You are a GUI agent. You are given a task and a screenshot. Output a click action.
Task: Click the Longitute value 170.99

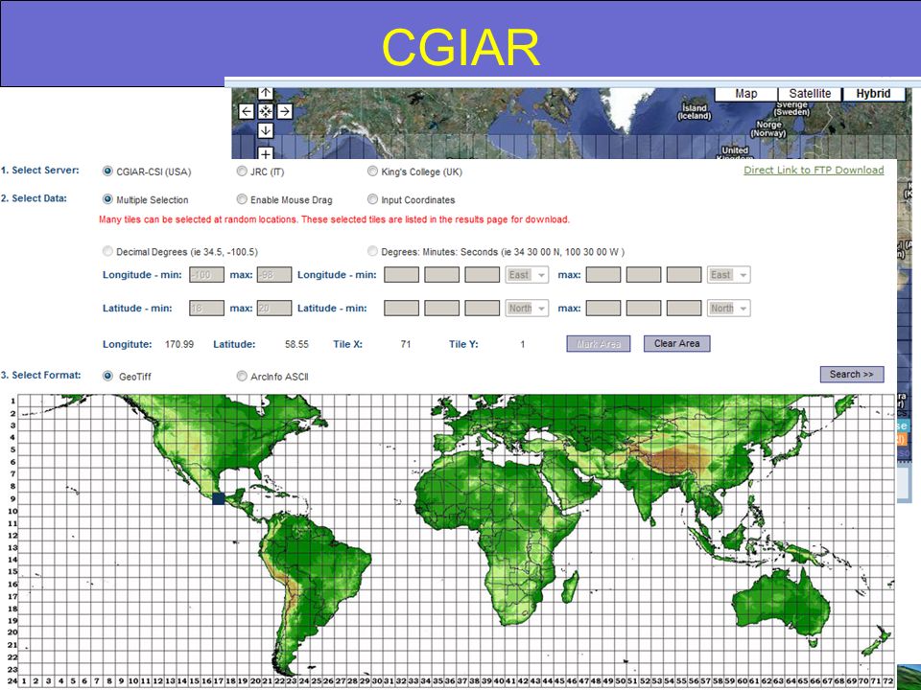pos(179,344)
